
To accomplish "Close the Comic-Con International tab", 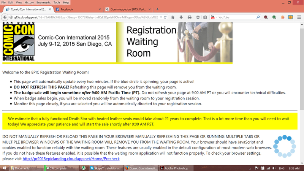I will pos(50,9).
